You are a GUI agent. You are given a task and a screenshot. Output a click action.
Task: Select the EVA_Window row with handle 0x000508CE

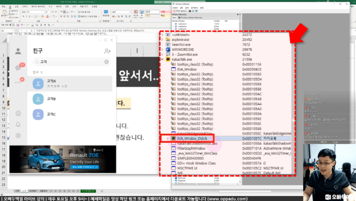[x=226, y=69]
